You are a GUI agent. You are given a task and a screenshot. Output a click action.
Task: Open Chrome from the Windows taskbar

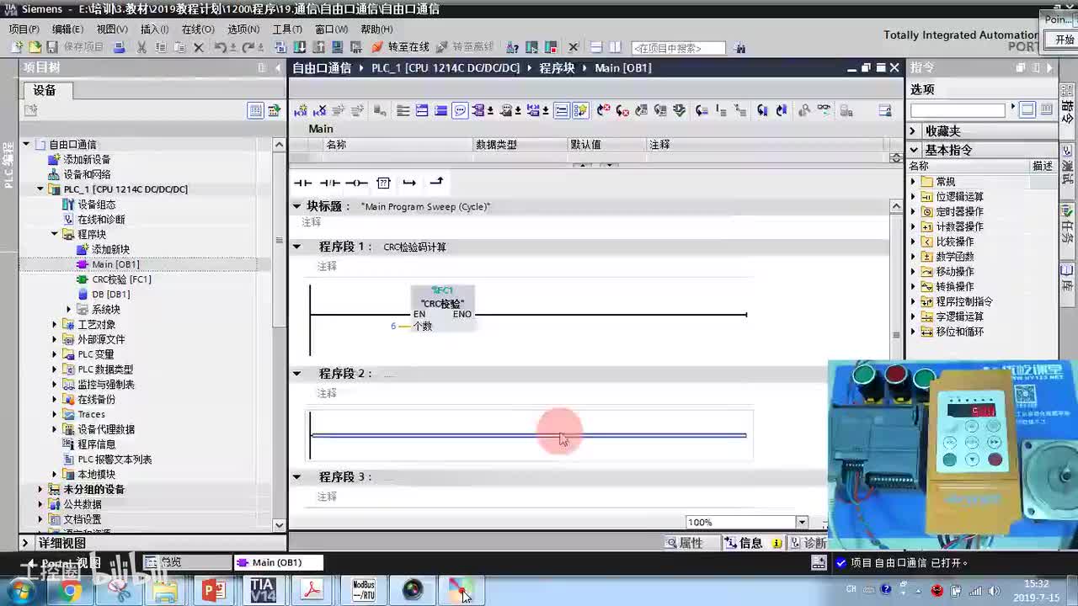(69, 590)
